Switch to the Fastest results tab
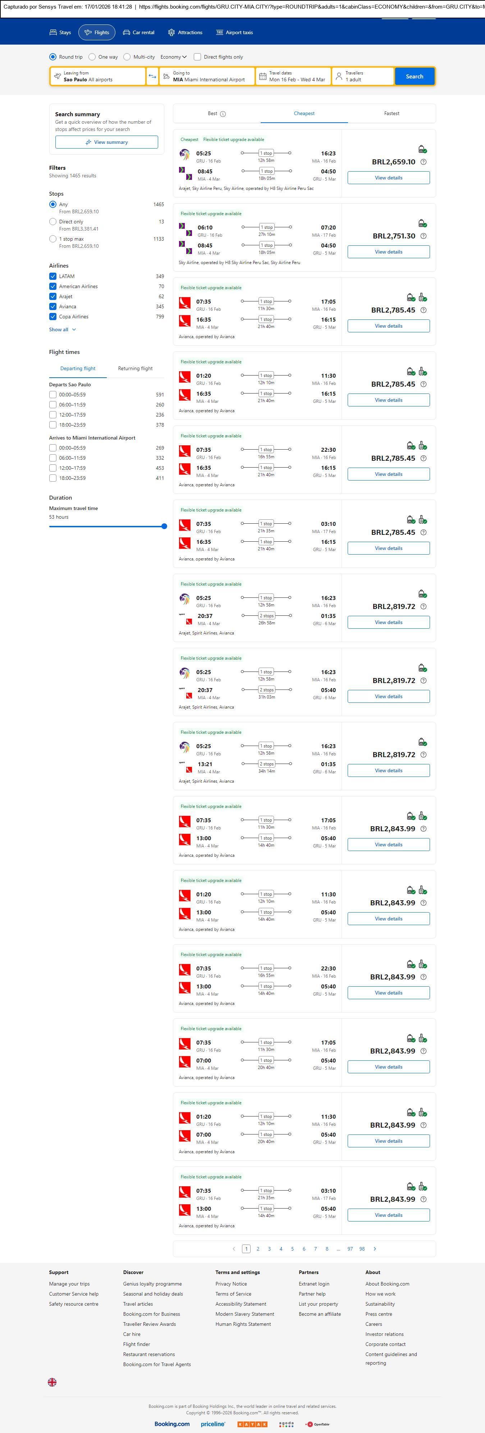Screen dimensions: 485x1433 pos(392,114)
